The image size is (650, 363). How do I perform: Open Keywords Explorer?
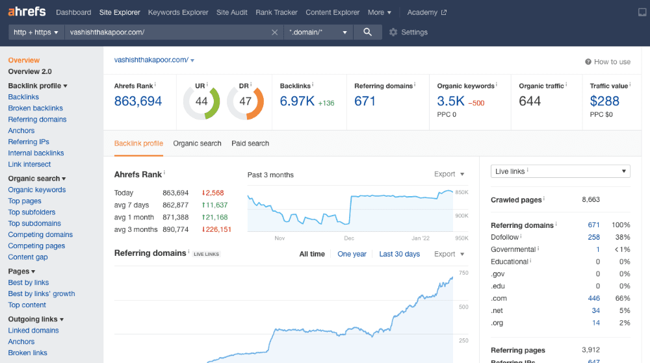[178, 12]
